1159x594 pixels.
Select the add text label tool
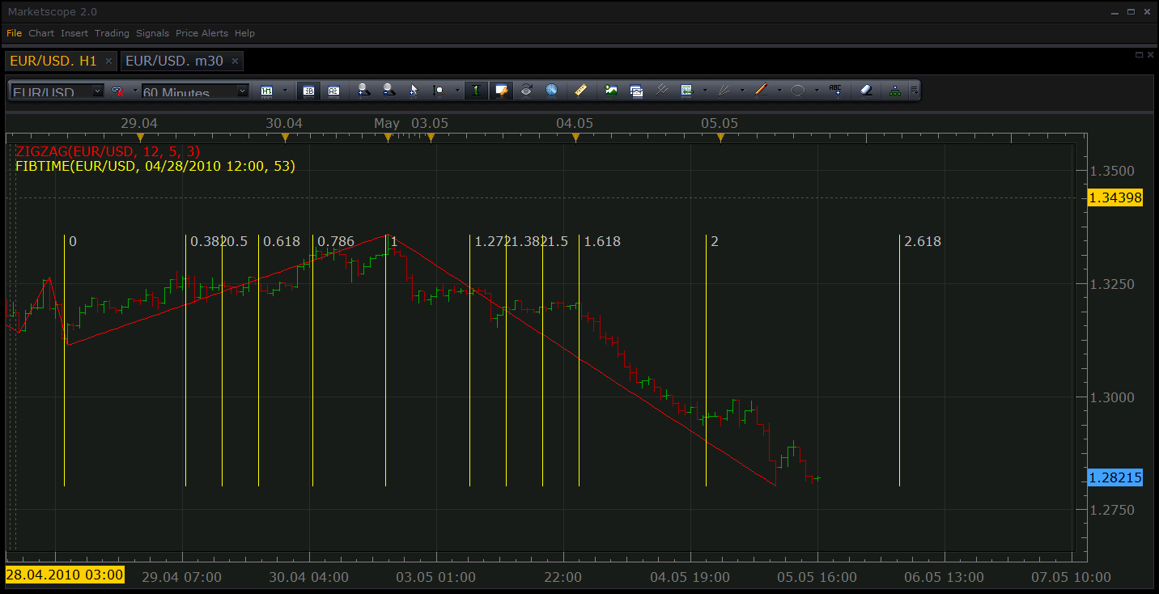coord(835,91)
